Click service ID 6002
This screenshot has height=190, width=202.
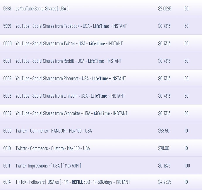coord(8,78)
